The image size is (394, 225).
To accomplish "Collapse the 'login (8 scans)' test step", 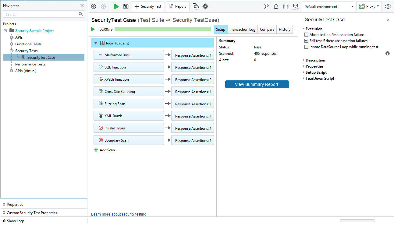I will [x=96, y=43].
